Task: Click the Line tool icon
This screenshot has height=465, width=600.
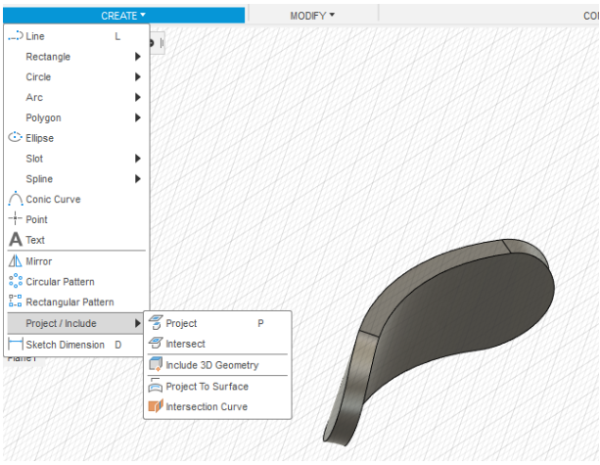Action: 16,36
